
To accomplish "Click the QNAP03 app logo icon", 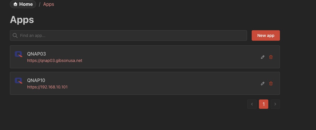I will pos(19,54).
